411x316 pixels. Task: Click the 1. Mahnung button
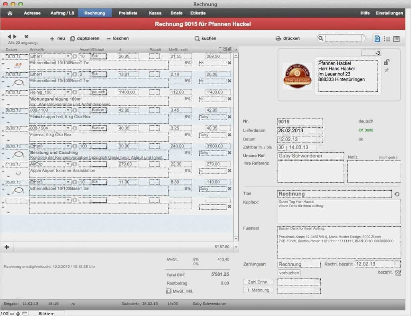258,290
